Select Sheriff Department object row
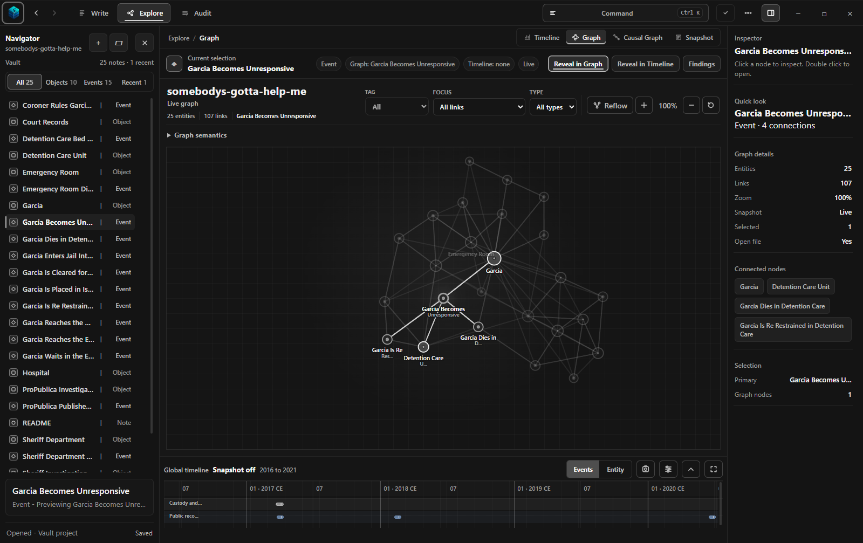863x543 pixels. (x=70, y=439)
